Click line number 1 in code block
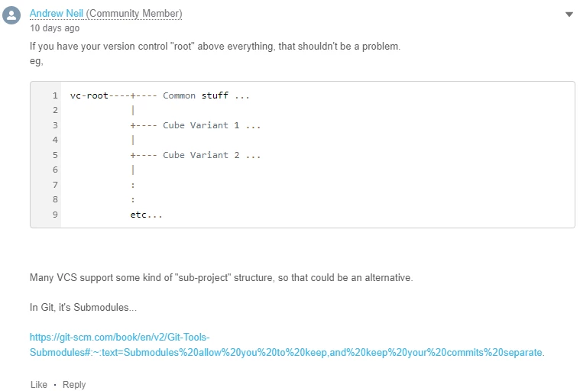 click(55, 95)
